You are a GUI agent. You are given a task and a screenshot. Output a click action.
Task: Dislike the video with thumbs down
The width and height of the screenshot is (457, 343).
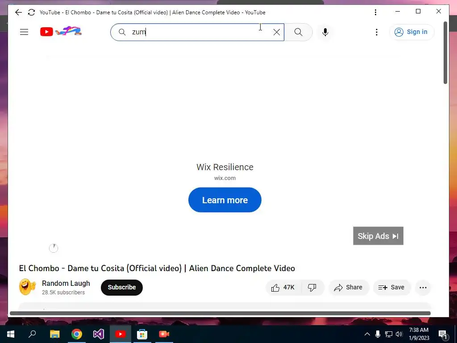[312, 288]
